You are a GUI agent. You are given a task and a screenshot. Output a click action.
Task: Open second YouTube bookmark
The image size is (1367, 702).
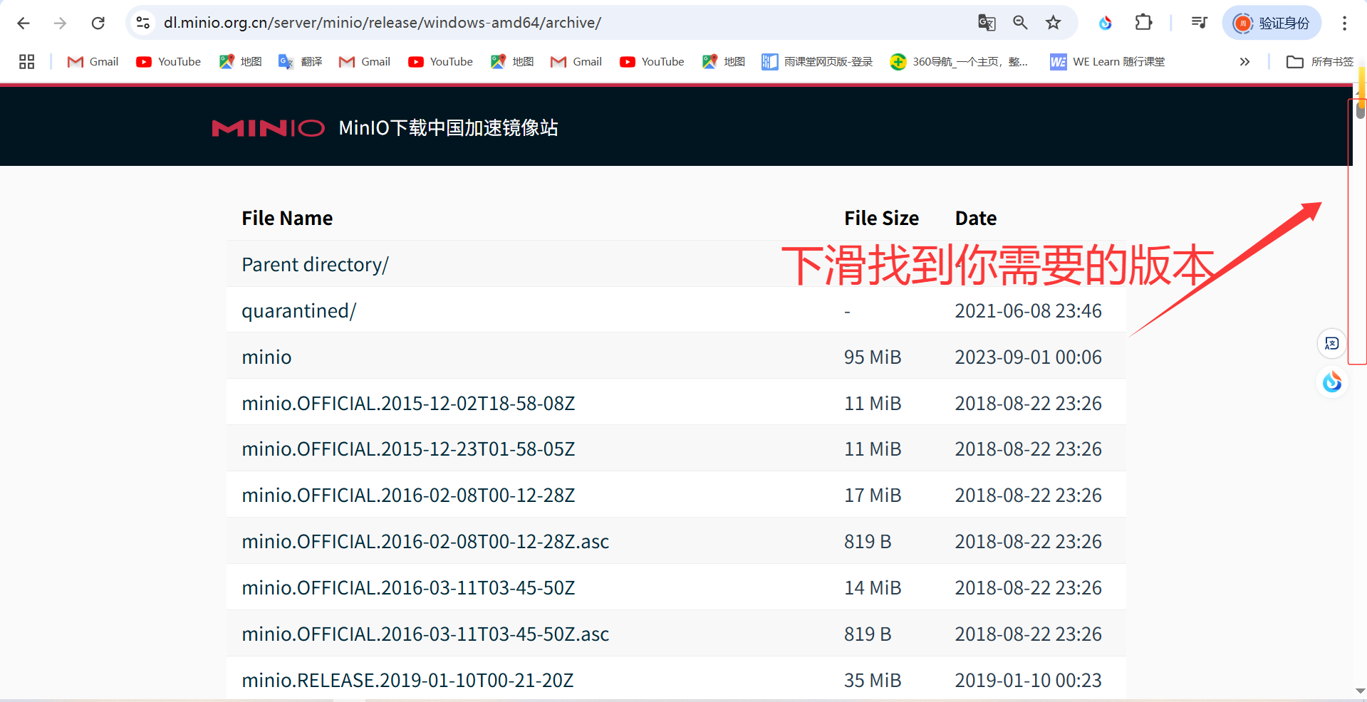(x=440, y=62)
